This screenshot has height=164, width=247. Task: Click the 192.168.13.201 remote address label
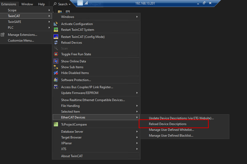(145, 3)
